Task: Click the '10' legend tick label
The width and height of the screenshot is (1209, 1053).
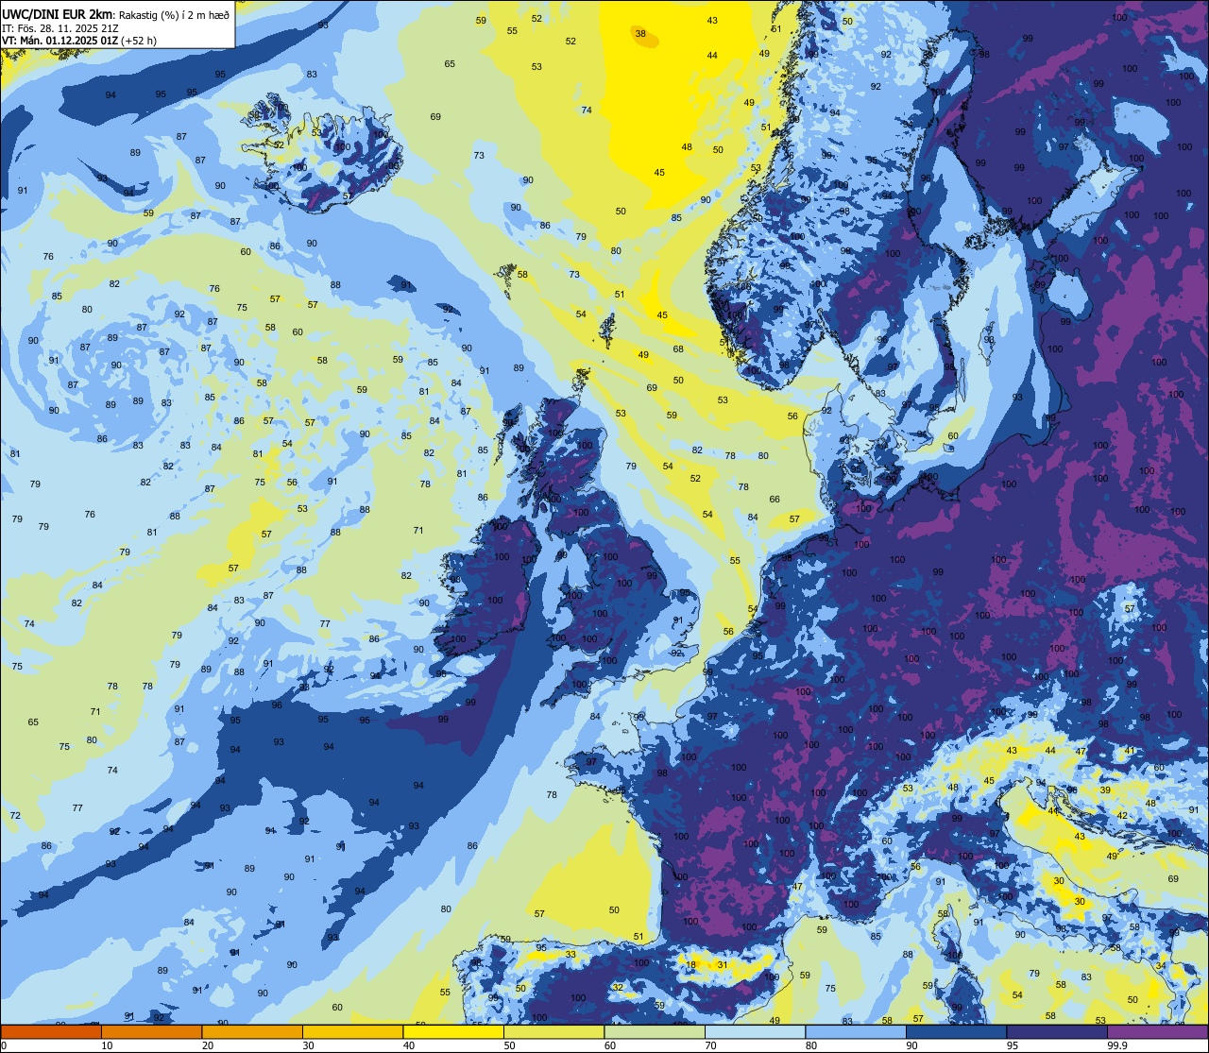Action: (107, 1045)
